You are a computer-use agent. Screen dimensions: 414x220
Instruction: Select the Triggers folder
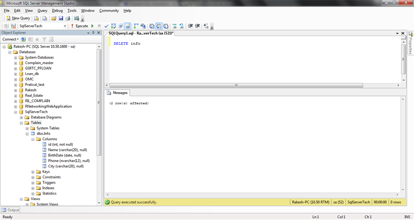coord(49,182)
